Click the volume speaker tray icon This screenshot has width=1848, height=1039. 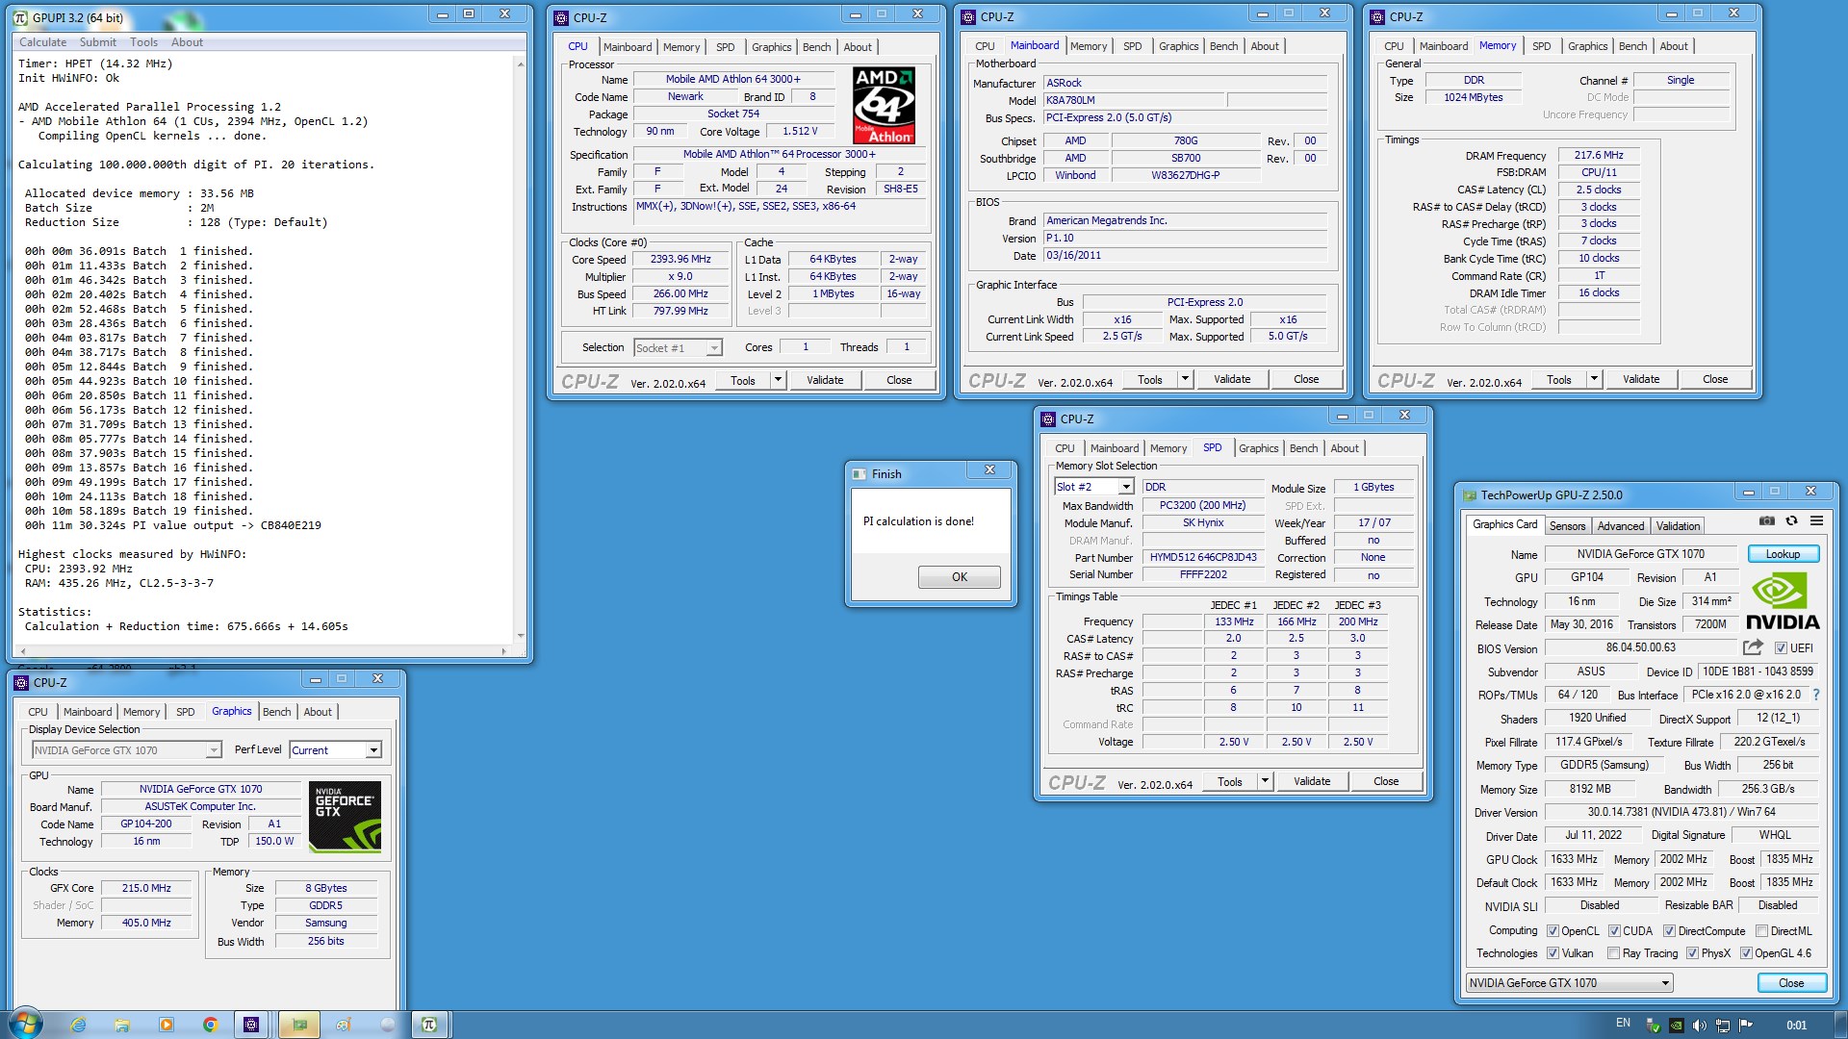point(1699,1026)
